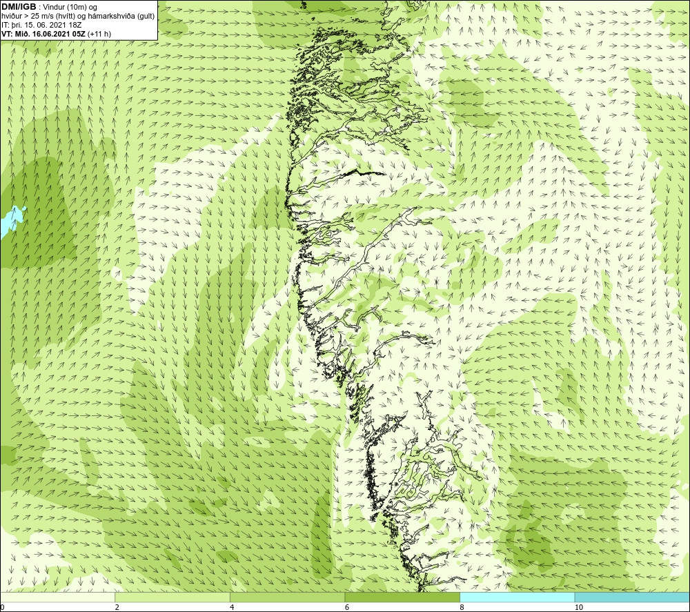The image size is (690, 612).
Task: Click the "IT: þri. 15. 06. 2021 18Z" line
Action: (x=41, y=25)
